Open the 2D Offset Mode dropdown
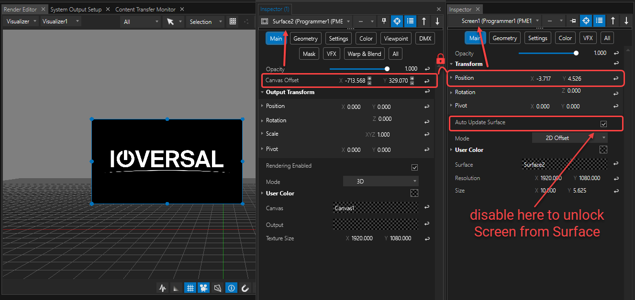This screenshot has height=300, width=635. point(570,138)
